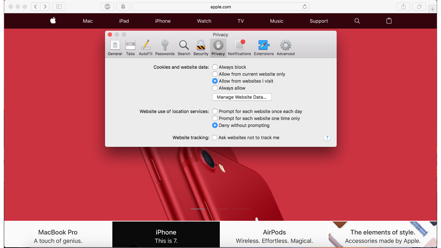Open the Adblock Plus extension icon

point(107,7)
